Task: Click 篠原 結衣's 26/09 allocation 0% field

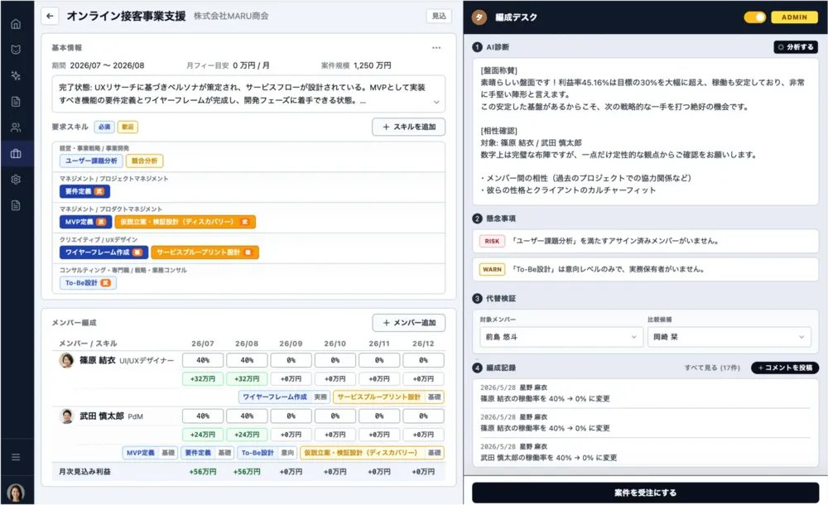Action: (291, 360)
